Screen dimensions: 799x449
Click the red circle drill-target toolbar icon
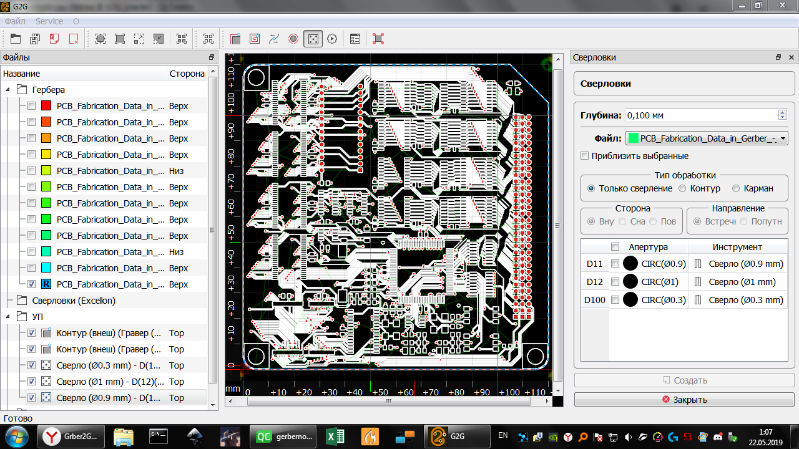pos(293,39)
